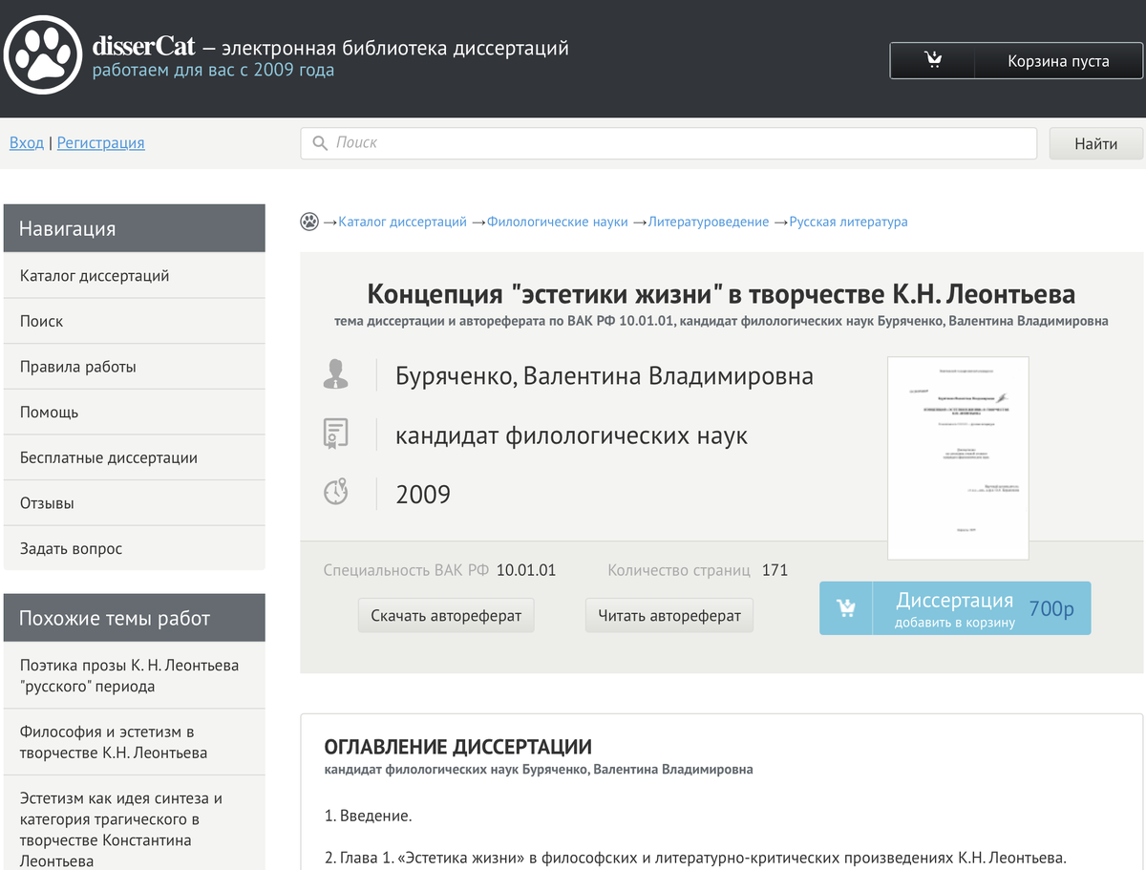The image size is (1146, 870).
Task: Click the dissertation title heading
Action: pos(721,294)
